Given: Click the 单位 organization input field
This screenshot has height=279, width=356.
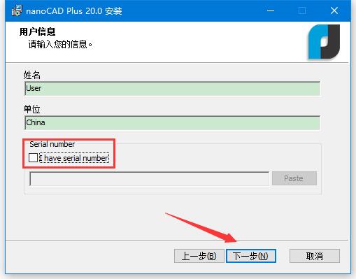Looking at the screenshot, I should (x=172, y=122).
